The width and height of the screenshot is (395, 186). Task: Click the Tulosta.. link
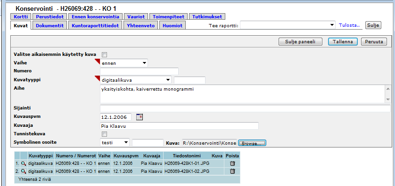pyautogui.click(x=349, y=25)
